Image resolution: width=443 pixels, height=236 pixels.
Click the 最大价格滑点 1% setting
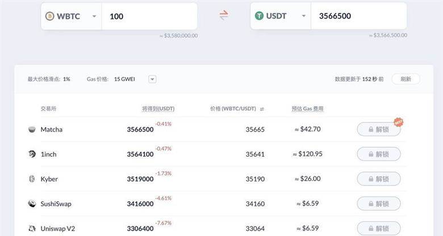49,79
